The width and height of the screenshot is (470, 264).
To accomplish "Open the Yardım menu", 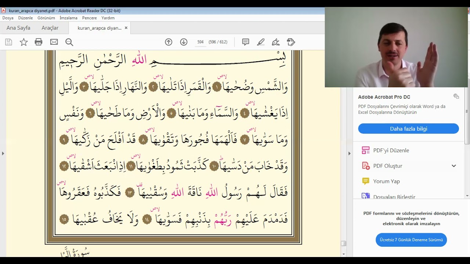I will [x=108, y=18].
